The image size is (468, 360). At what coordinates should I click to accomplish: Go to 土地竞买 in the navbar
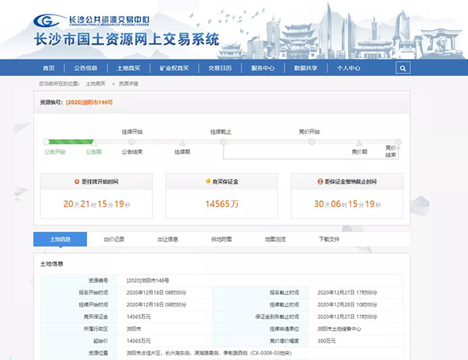[x=127, y=68]
